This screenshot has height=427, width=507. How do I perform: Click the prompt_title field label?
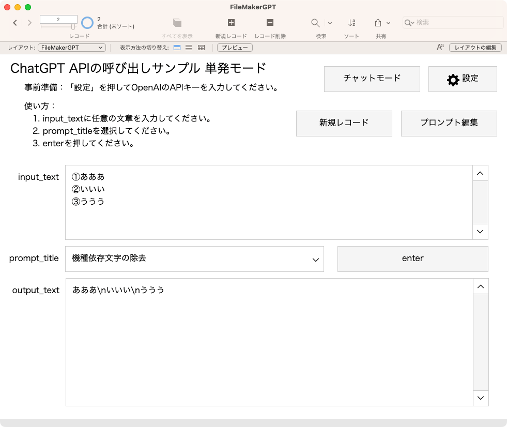(34, 258)
